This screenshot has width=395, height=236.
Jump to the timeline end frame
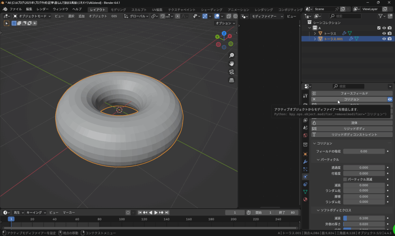click(x=167, y=212)
